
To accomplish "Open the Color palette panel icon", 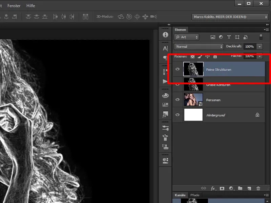I will pyautogui.click(x=165, y=95).
